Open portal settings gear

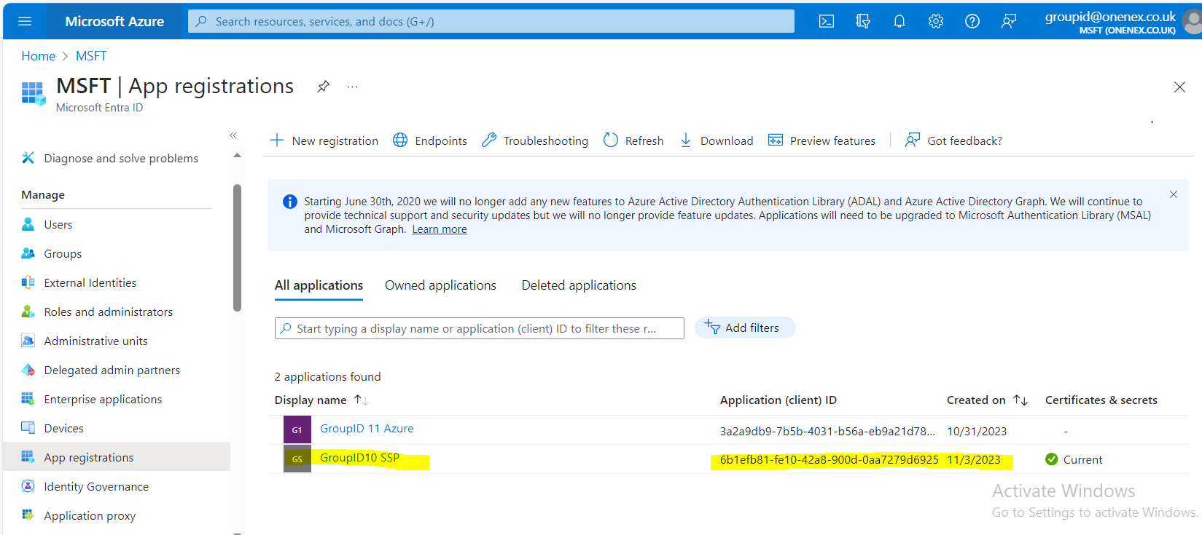936,21
